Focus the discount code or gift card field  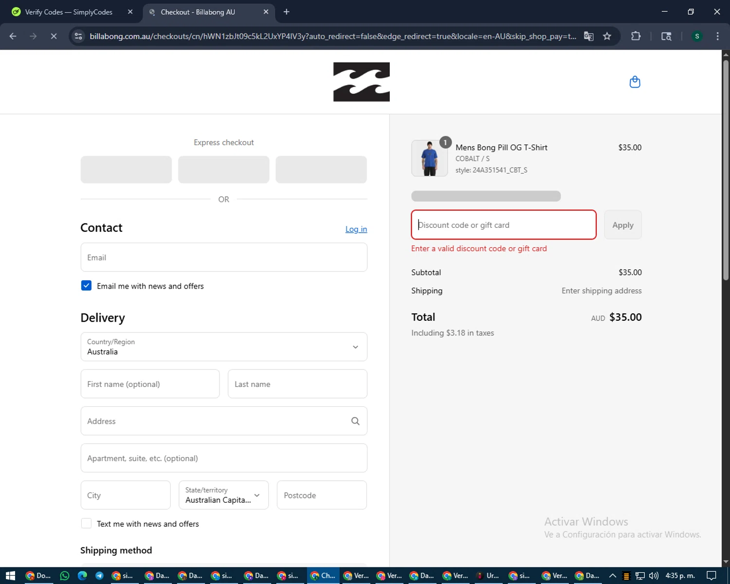504,225
